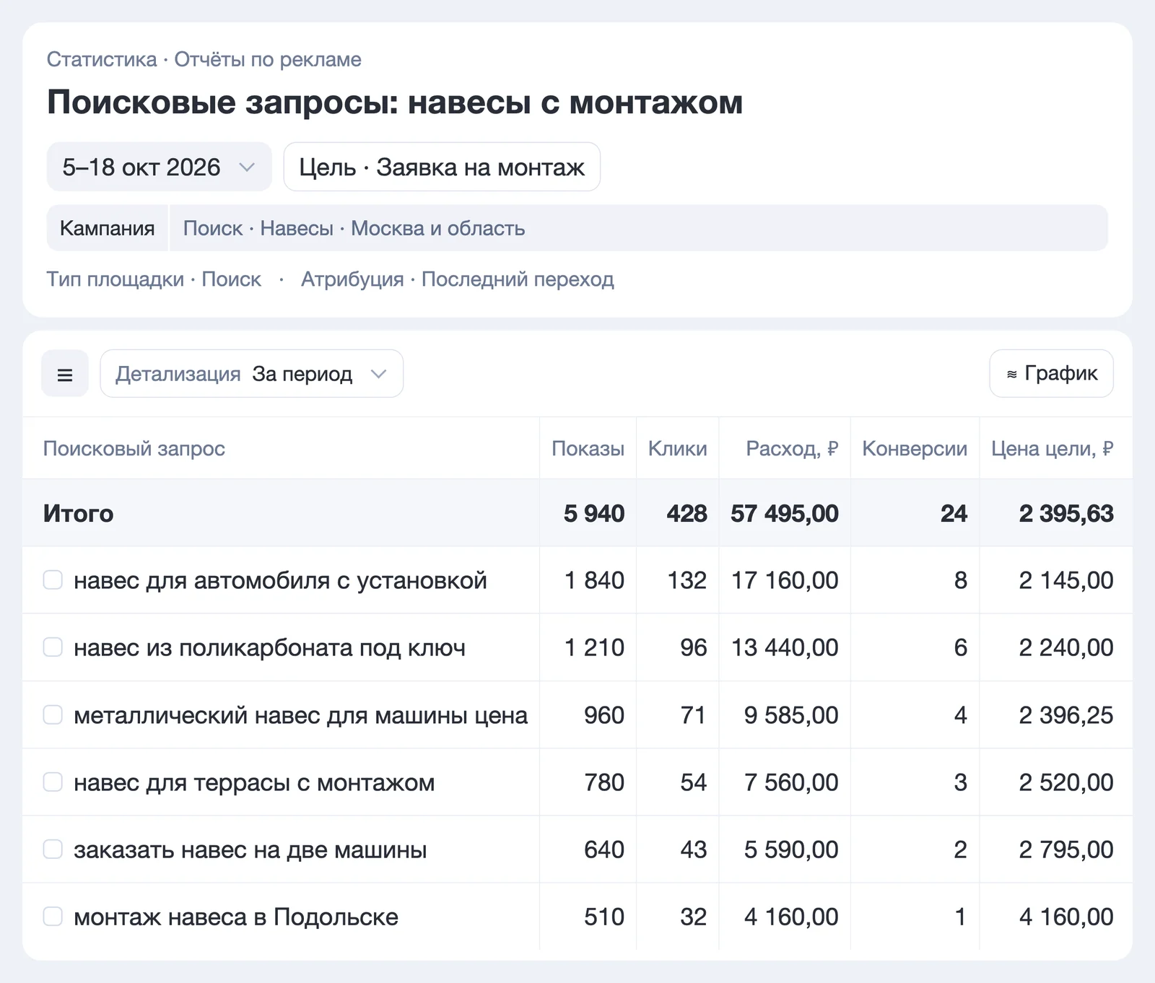Click total impressions value 5 940

coord(594,513)
